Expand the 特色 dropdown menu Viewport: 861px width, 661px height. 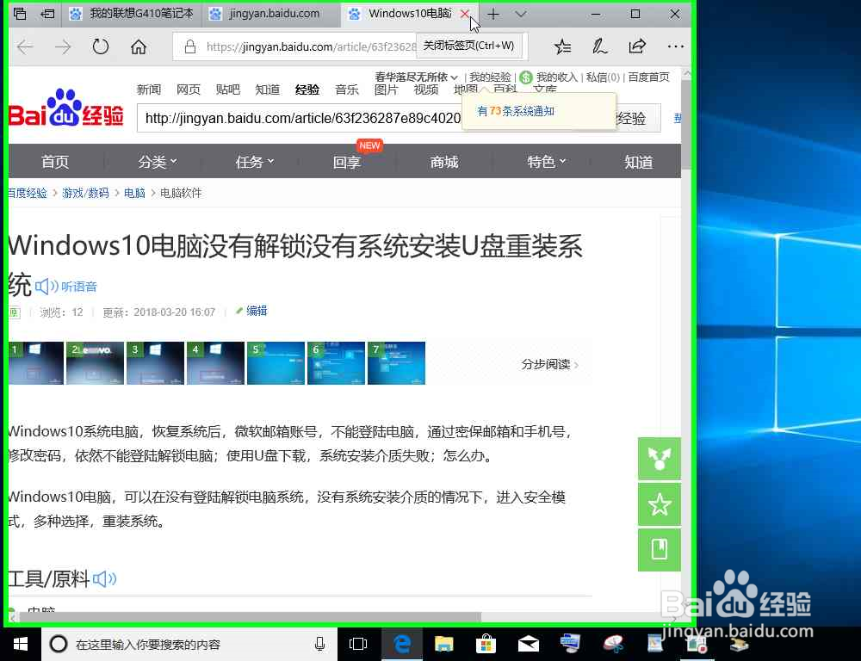tap(546, 161)
